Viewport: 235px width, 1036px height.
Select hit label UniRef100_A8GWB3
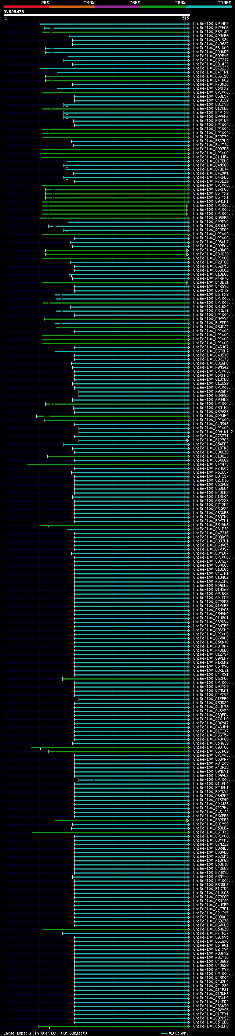[x=211, y=513]
